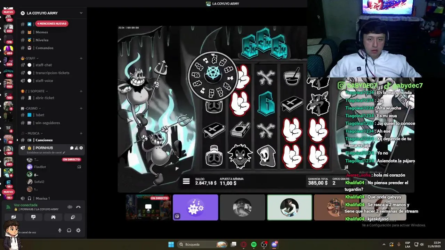Open Task View in the taskbar
Viewport: 445px width, 250px height.
click(234, 244)
